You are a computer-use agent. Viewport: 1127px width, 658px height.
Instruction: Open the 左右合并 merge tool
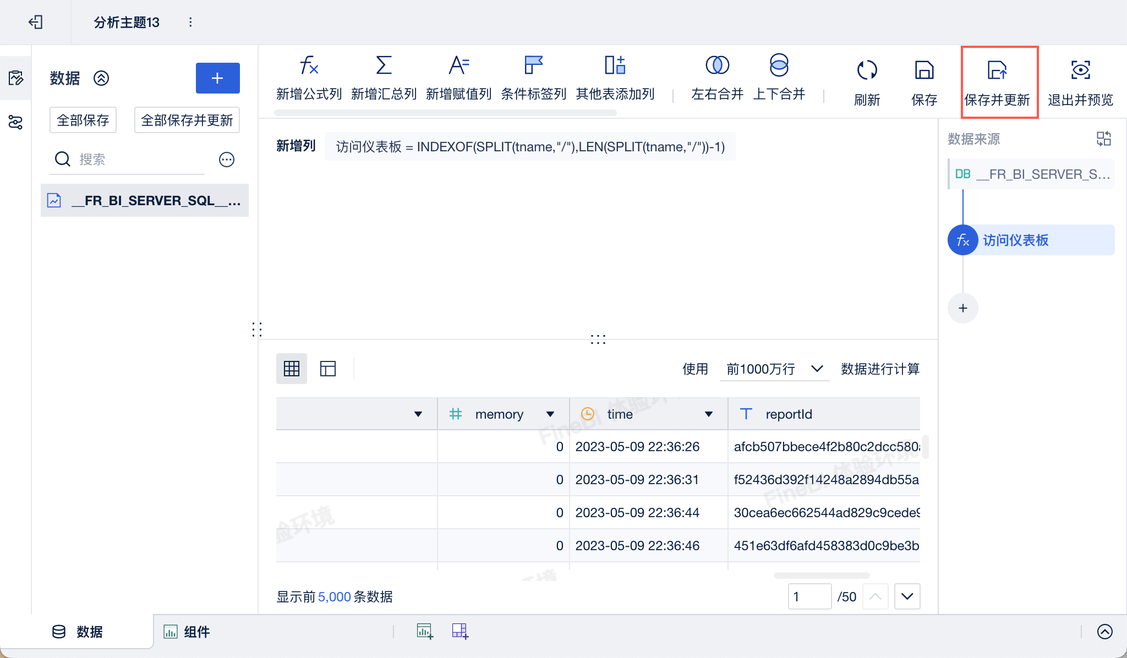pyautogui.click(x=717, y=65)
